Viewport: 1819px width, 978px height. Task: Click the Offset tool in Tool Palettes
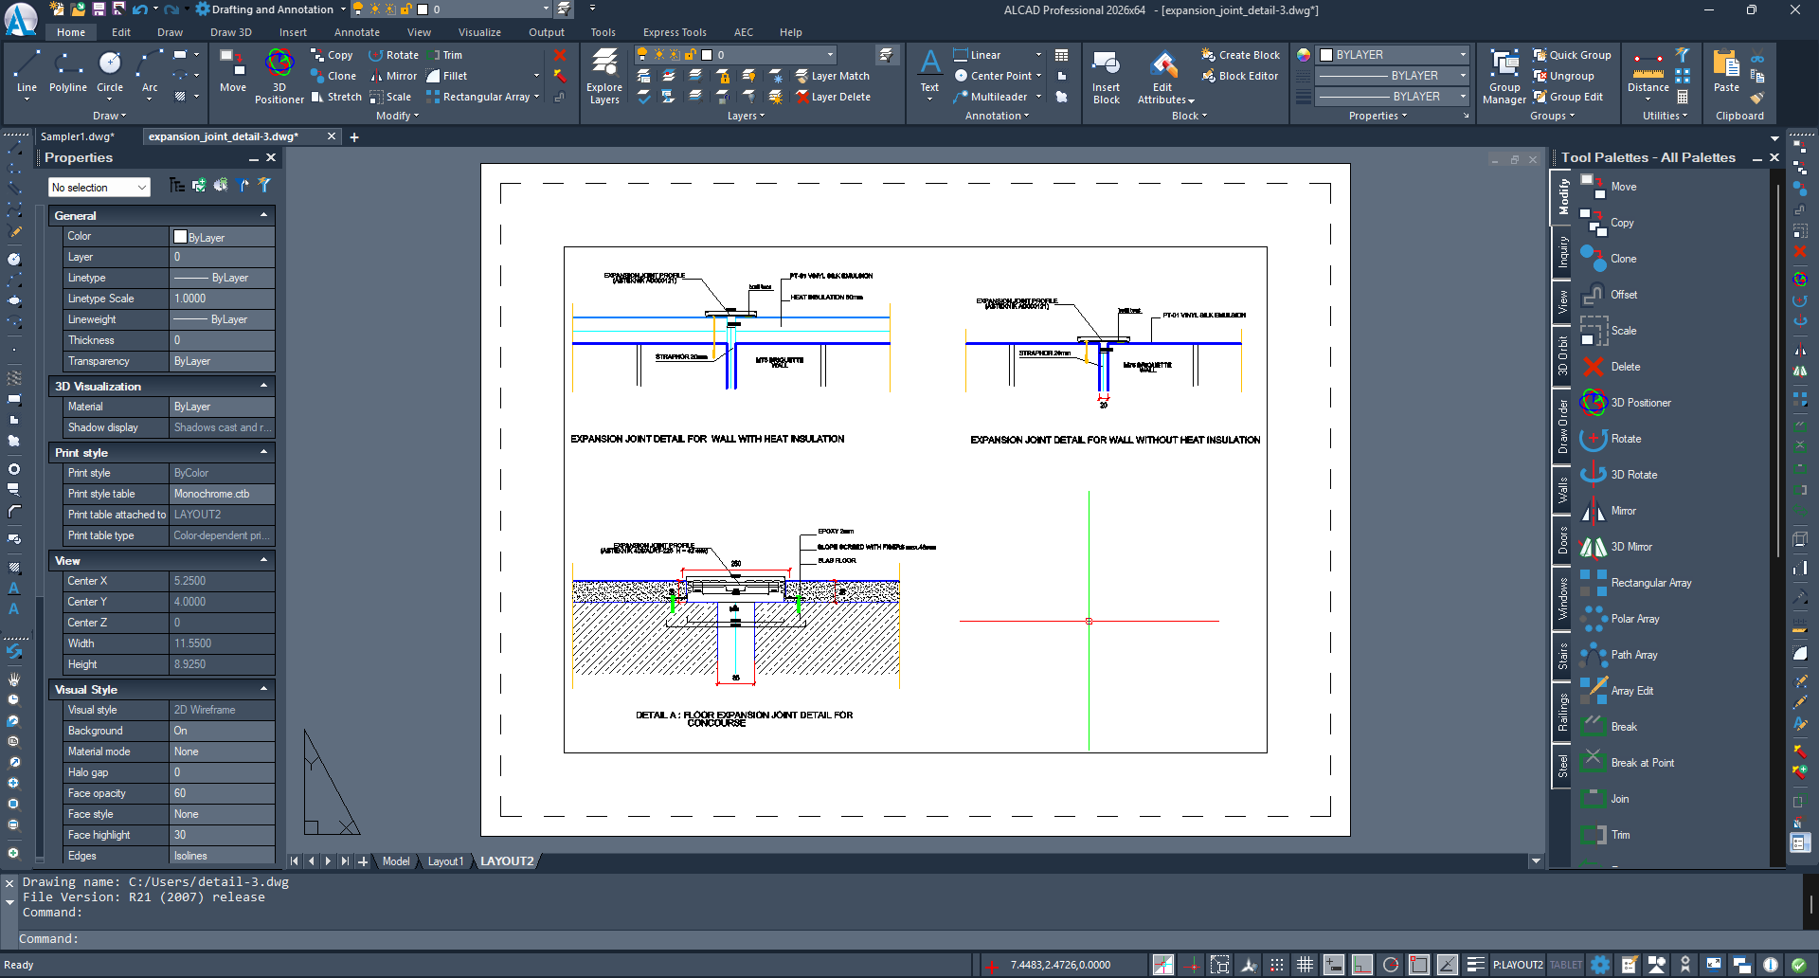1623,295
